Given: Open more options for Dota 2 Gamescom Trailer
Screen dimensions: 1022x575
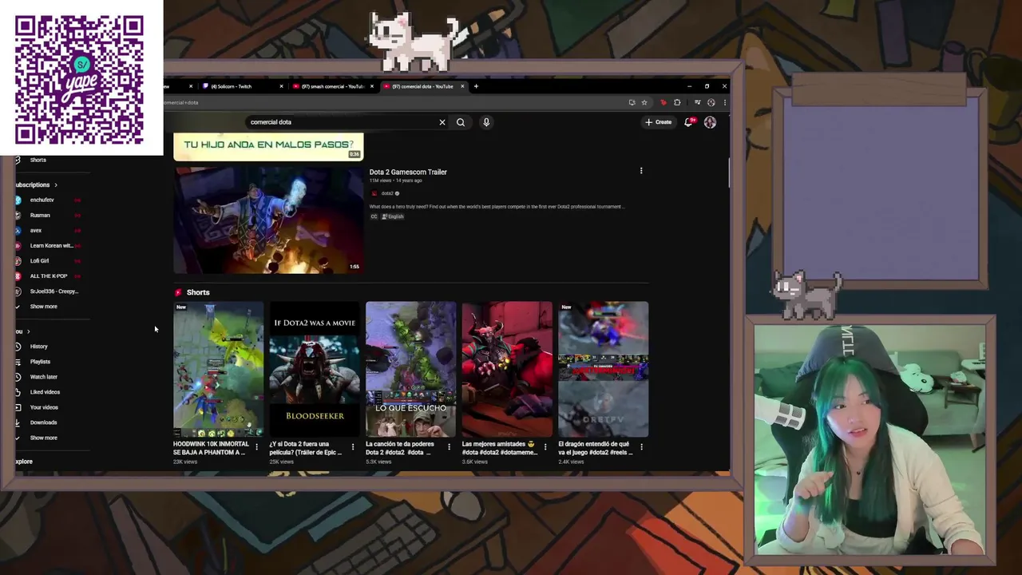Looking at the screenshot, I should pyautogui.click(x=641, y=171).
